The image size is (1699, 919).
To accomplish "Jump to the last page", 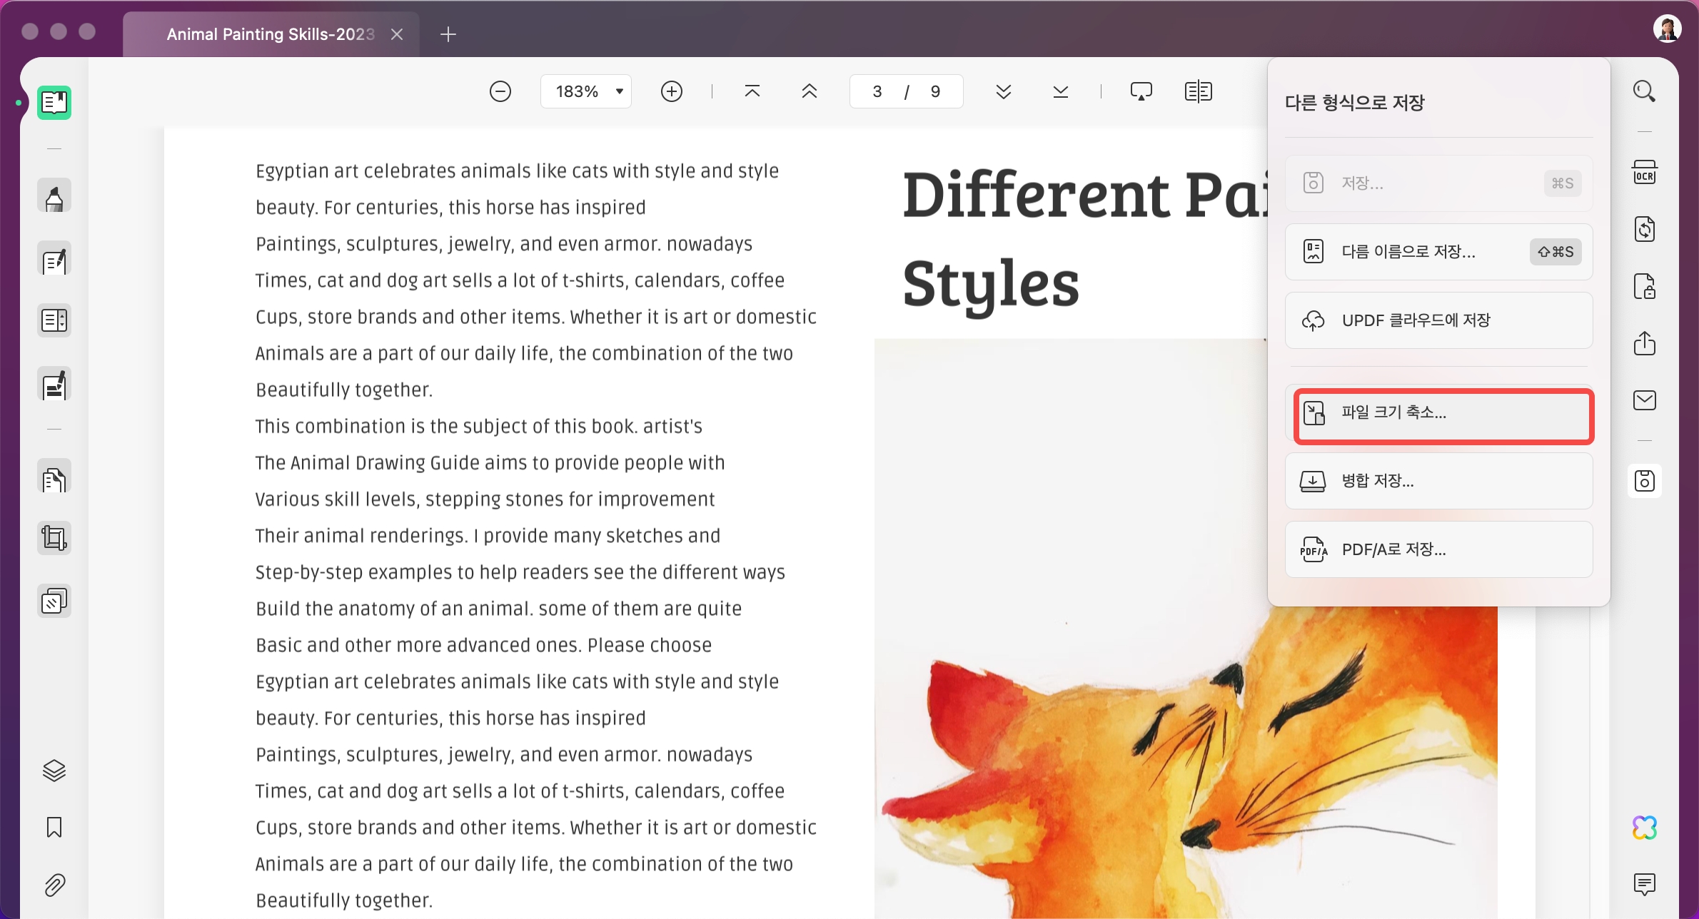I will tap(1061, 91).
